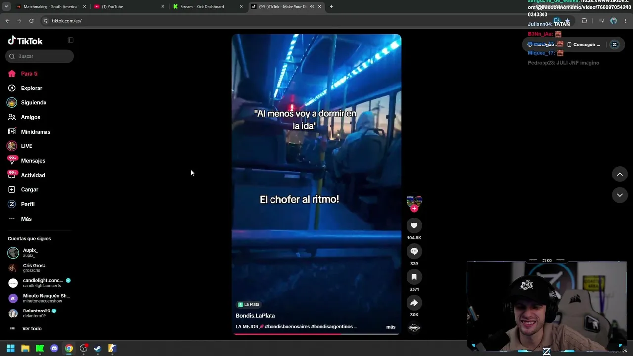Close the Kick Dashboard tab
Image resolution: width=633 pixels, height=356 pixels.
[x=241, y=7]
